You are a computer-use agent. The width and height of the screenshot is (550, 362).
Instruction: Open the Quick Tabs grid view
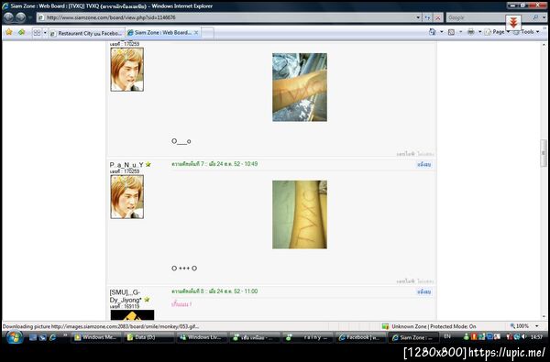(x=37, y=33)
